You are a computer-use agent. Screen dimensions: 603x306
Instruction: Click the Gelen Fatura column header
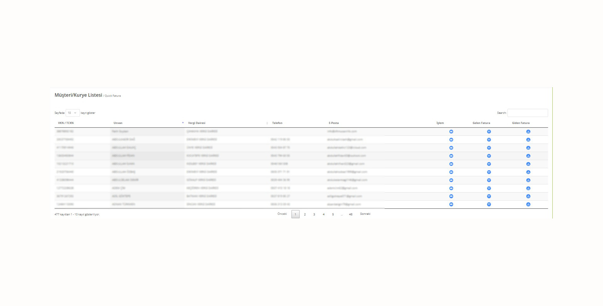pos(481,123)
